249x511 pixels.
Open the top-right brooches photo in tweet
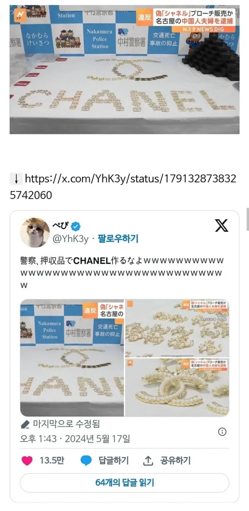[177, 328]
